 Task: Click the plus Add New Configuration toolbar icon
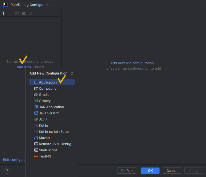tap(4, 13)
